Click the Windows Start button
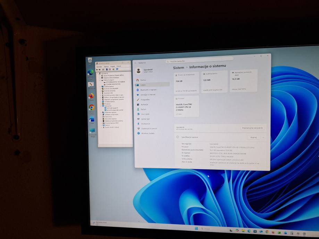Image resolution: width=319 pixels, height=239 pixels. tap(196, 229)
